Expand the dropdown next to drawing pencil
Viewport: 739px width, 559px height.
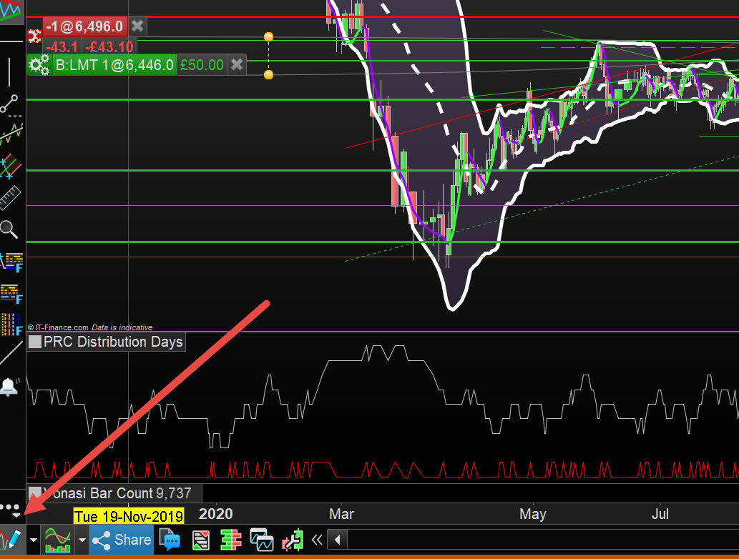coord(34,540)
